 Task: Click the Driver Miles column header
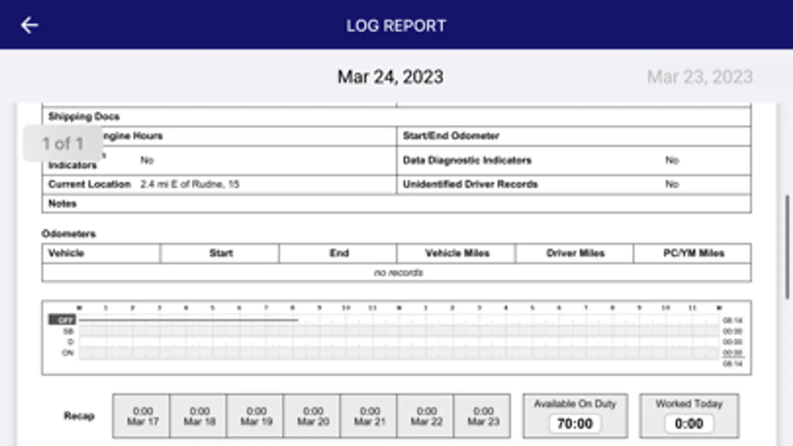(575, 253)
